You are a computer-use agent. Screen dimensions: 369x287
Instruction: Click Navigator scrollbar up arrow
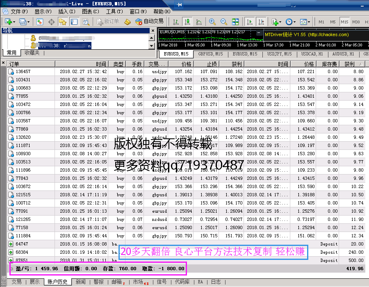(x=152, y=38)
